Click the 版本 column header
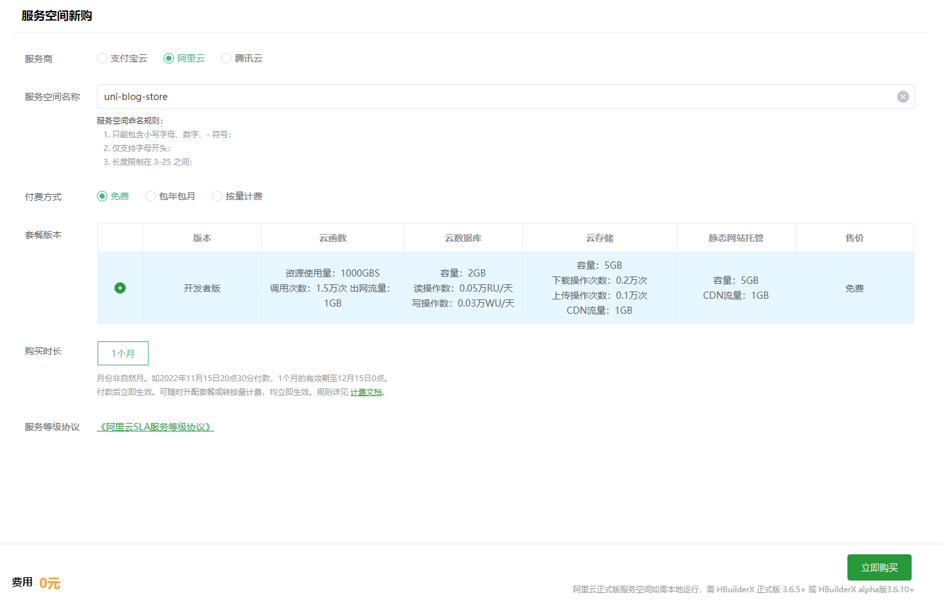 coord(202,238)
